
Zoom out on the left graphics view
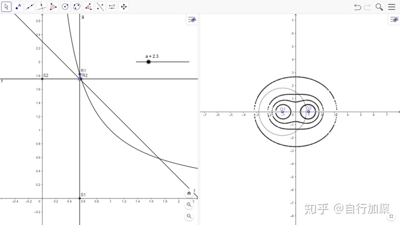click(x=189, y=216)
